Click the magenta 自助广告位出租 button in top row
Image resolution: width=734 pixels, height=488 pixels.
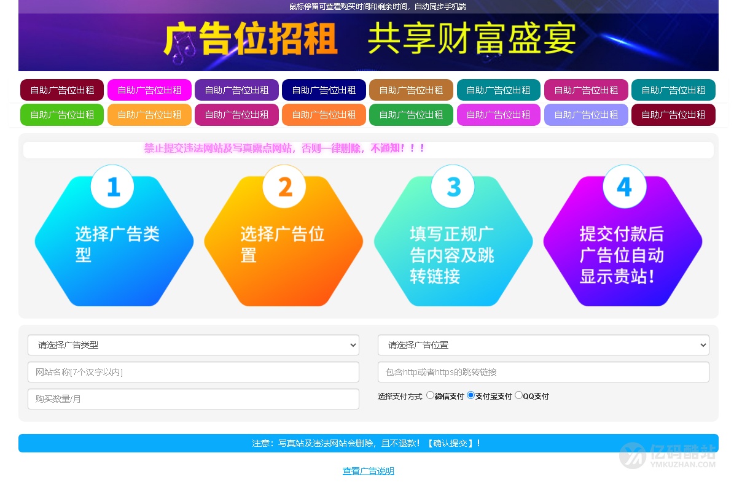pyautogui.click(x=149, y=90)
